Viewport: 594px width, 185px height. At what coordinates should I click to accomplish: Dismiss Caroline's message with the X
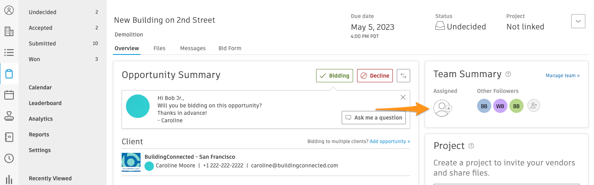click(x=403, y=97)
